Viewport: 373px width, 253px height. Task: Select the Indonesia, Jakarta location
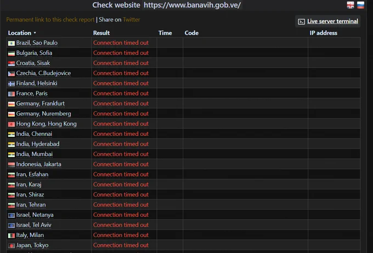(38, 164)
